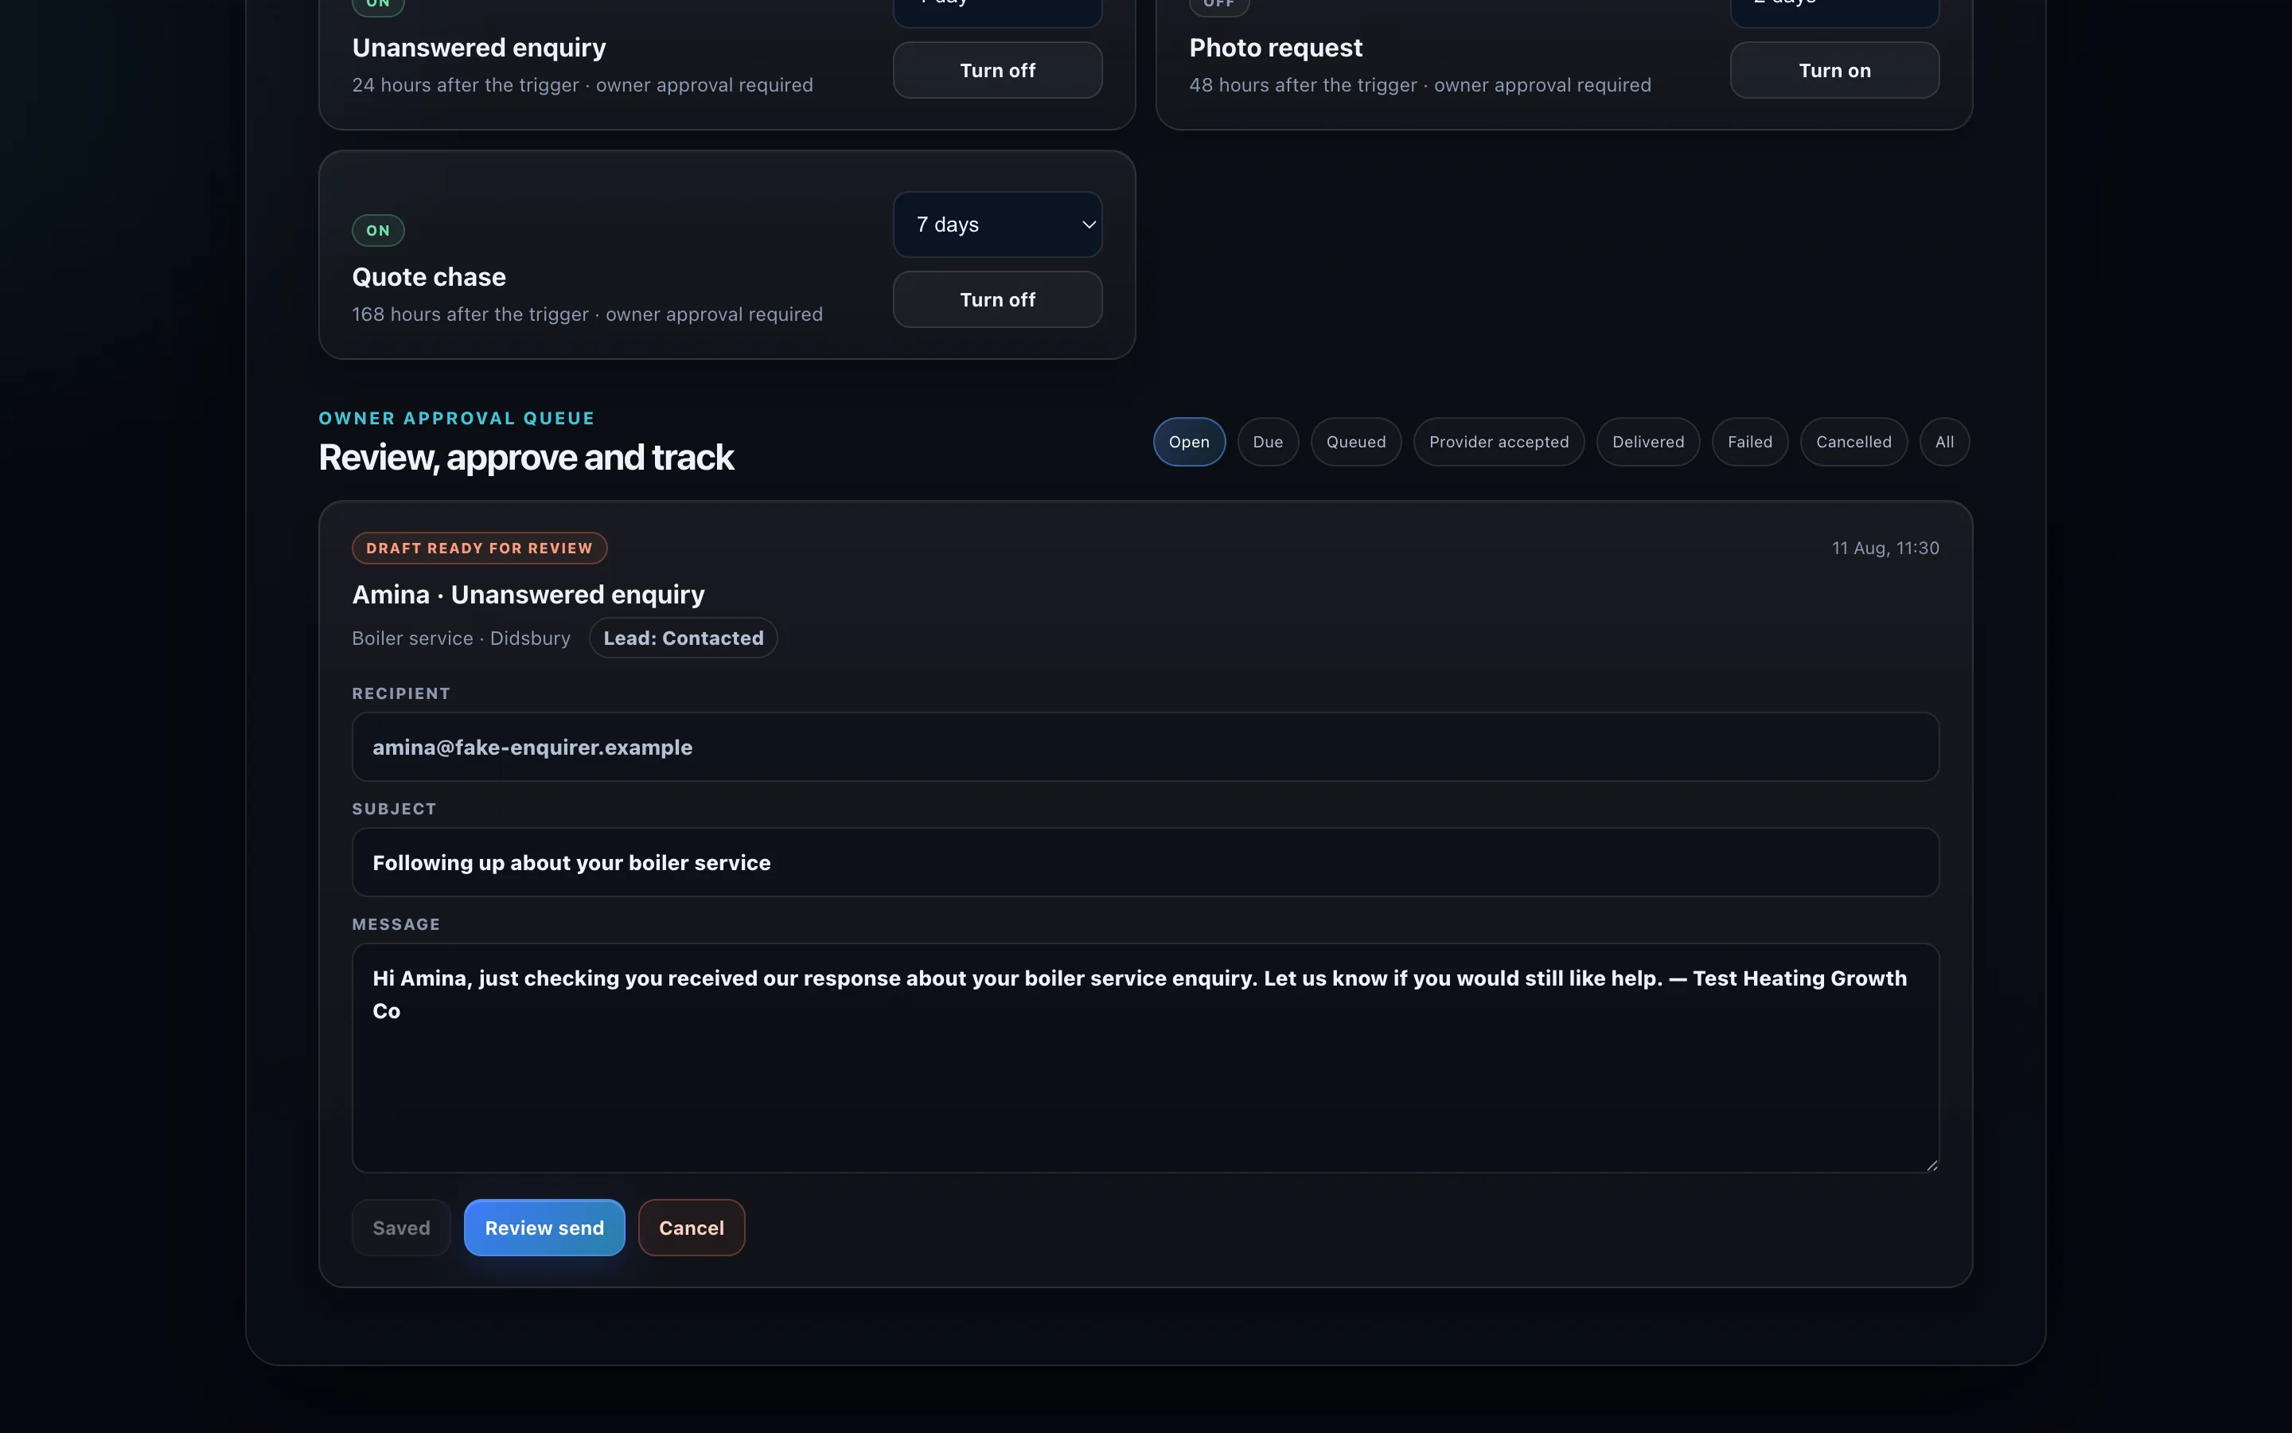The width and height of the screenshot is (2292, 1433).
Task: Click the Photo request heading
Action: click(x=1276, y=48)
